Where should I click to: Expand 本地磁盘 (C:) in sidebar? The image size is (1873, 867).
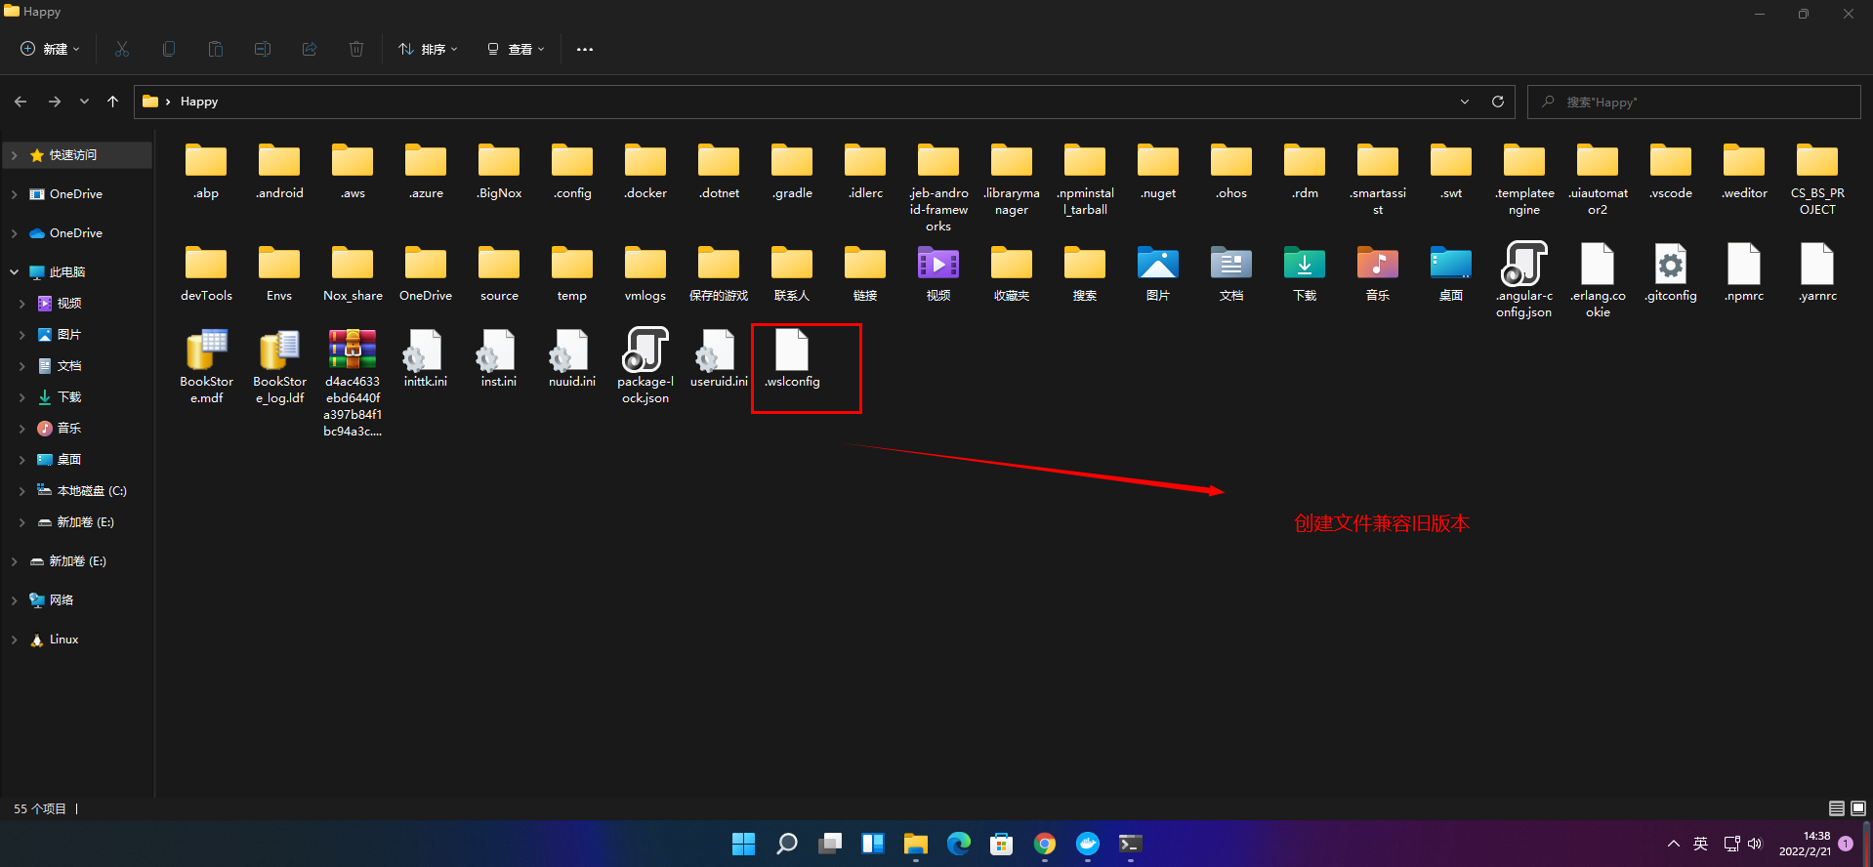[21, 491]
